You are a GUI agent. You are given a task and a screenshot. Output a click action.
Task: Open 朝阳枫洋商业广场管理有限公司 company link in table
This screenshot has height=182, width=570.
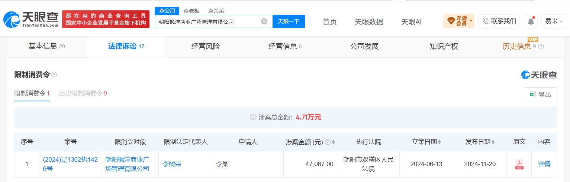[127, 164]
